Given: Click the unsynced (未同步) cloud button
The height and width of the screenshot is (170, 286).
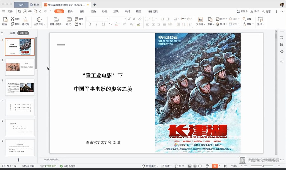Looking at the screenshot, I should click(x=242, y=11).
